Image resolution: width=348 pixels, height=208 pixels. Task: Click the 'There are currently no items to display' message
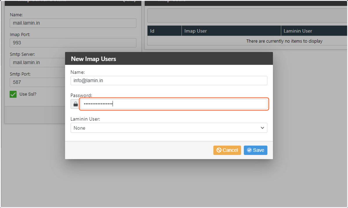coord(284,41)
